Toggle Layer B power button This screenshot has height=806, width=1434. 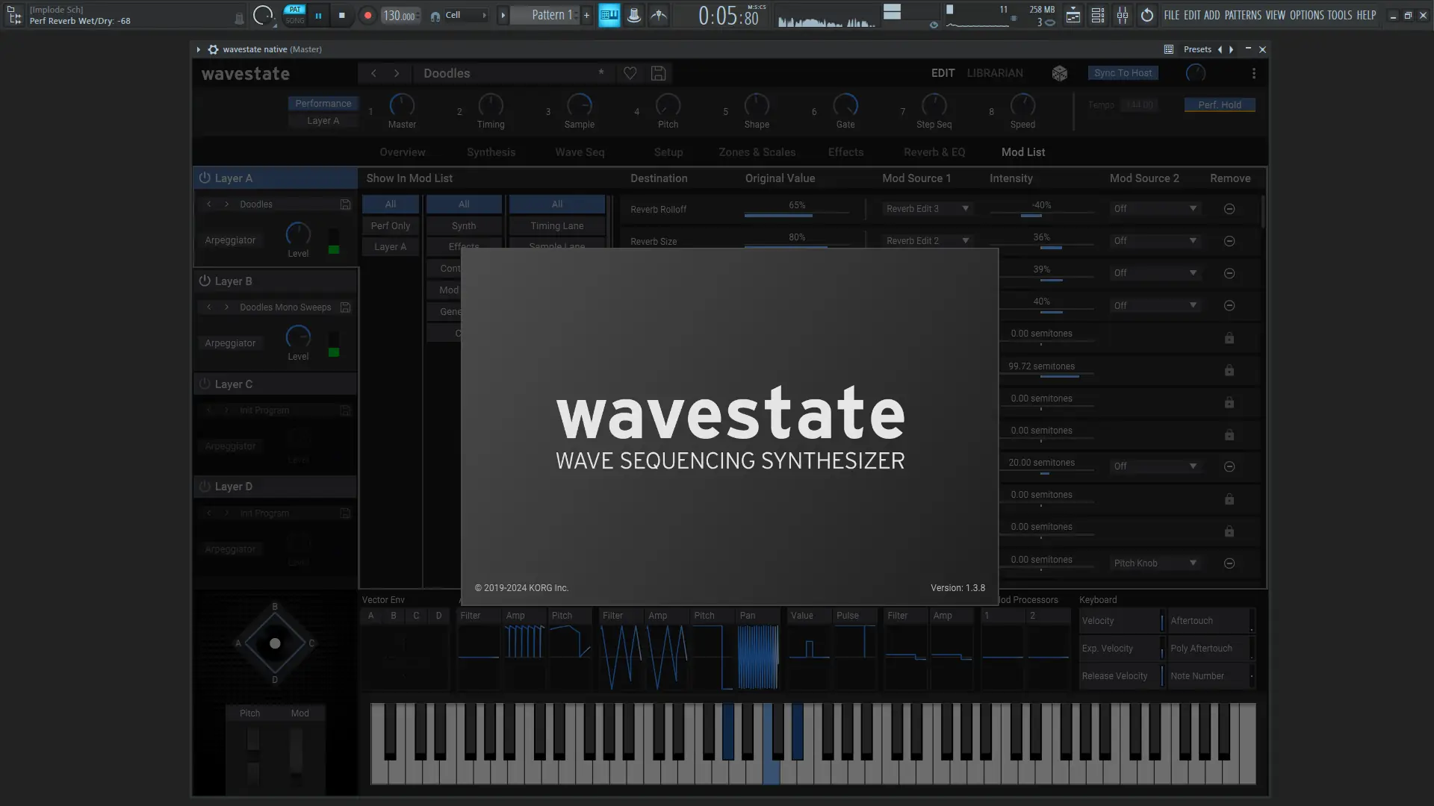point(205,281)
